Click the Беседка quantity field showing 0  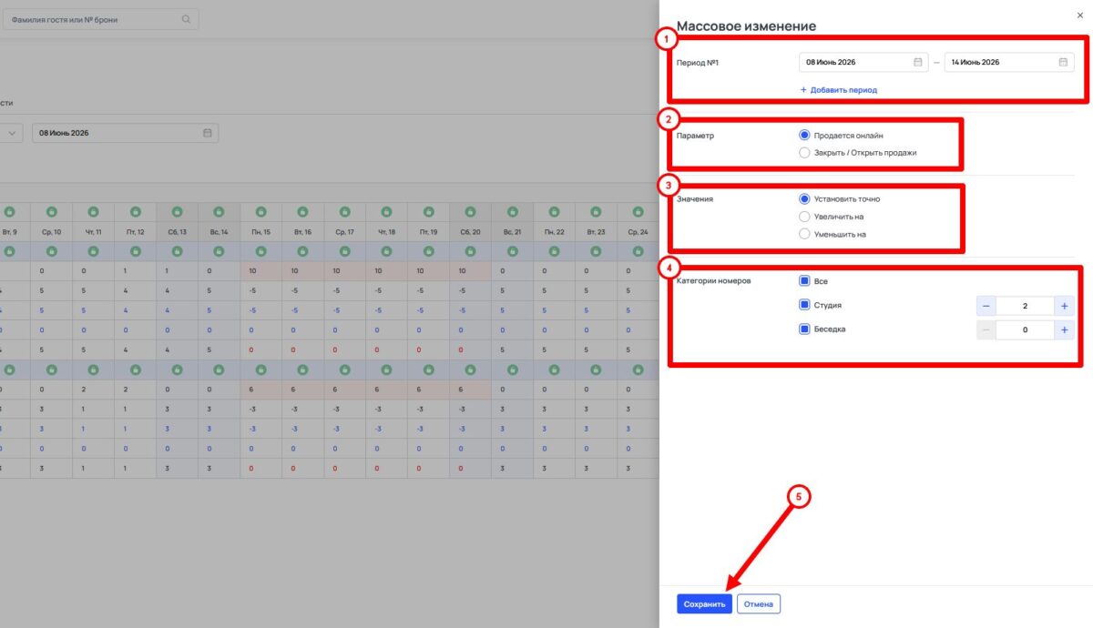point(1026,330)
